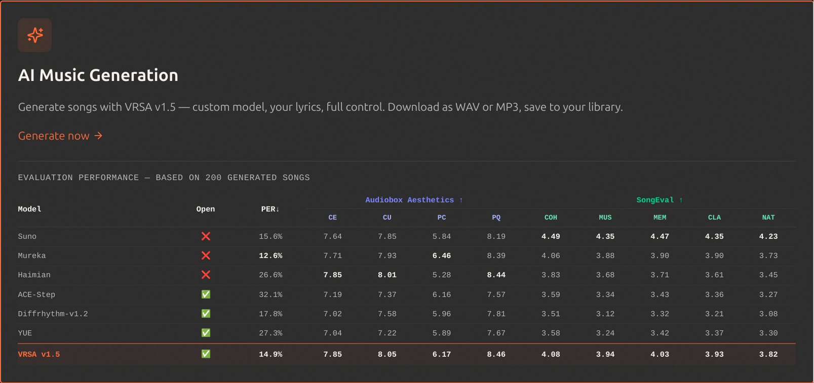This screenshot has height=383, width=814.
Task: Click the Open column header
Action: (206, 209)
